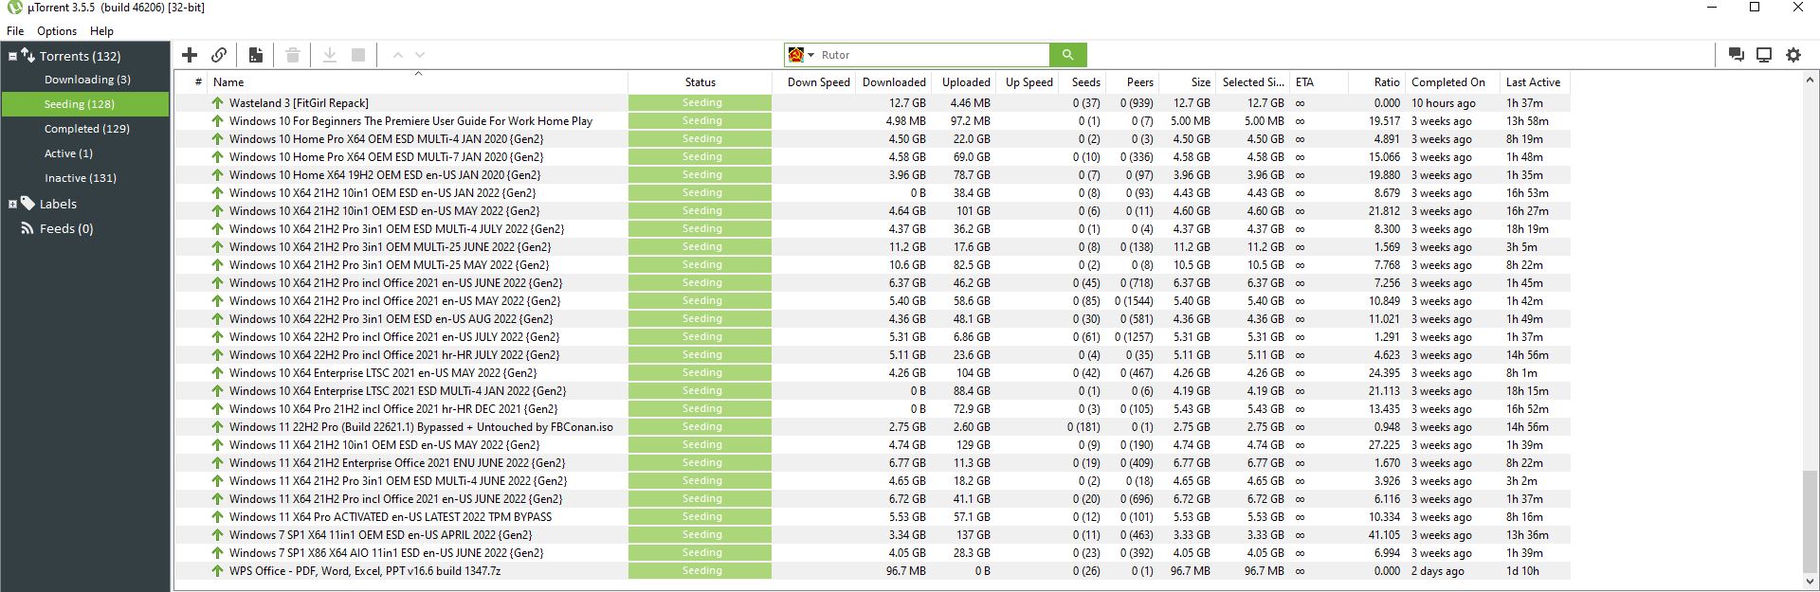Image resolution: width=1820 pixels, height=592 pixels.
Task: Click the Add Torrent from URL link icon
Action: tap(219, 55)
